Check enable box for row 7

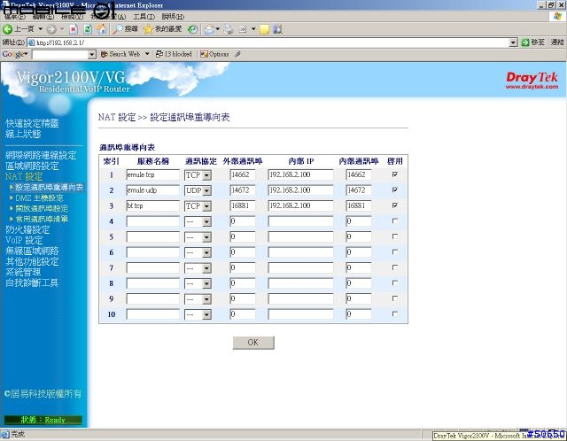395,267
